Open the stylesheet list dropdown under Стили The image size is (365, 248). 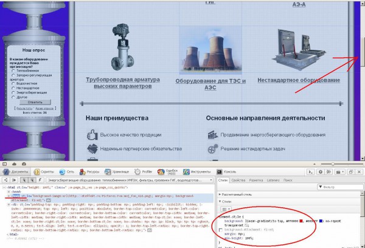click(226, 209)
